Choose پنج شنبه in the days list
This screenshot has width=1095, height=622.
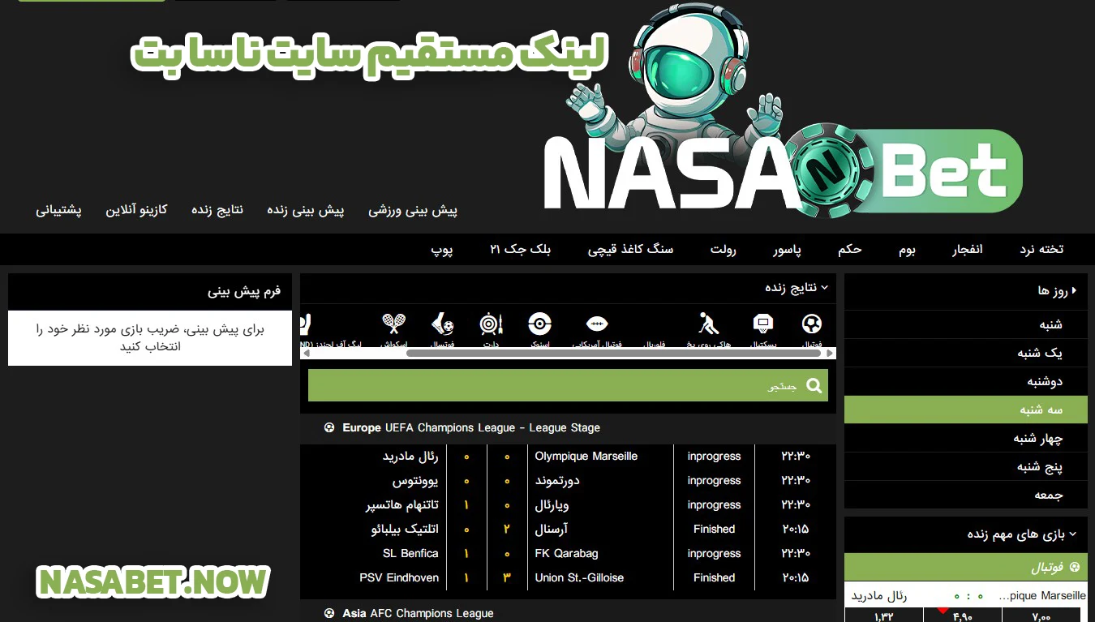click(x=1039, y=467)
